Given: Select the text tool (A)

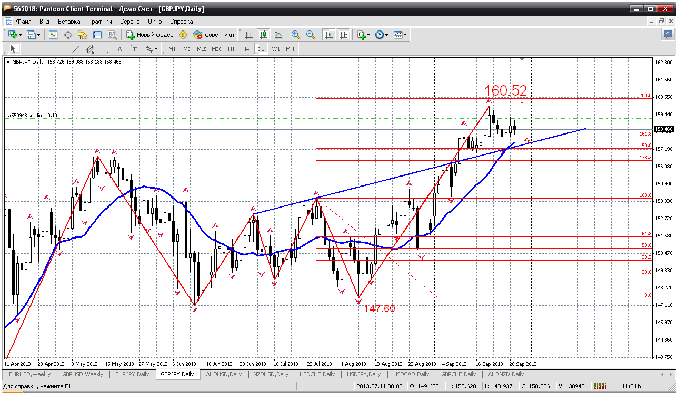Looking at the screenshot, I should tap(120, 49).
